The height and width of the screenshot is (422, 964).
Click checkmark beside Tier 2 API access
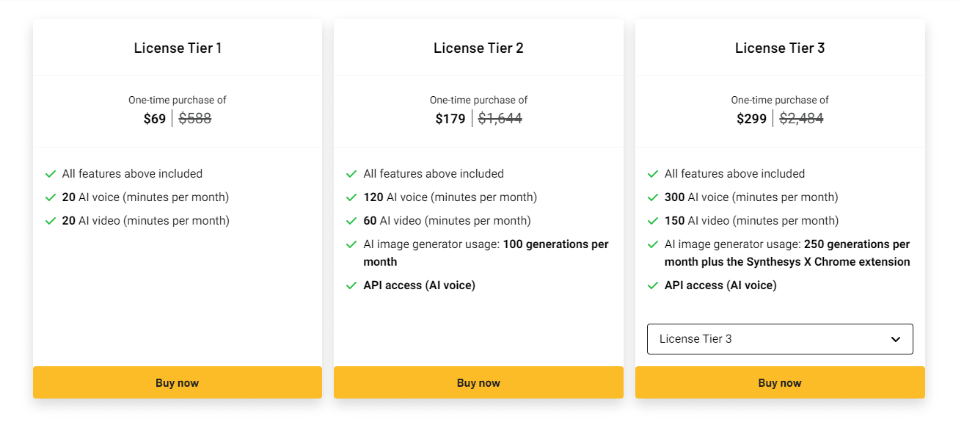pyautogui.click(x=351, y=285)
